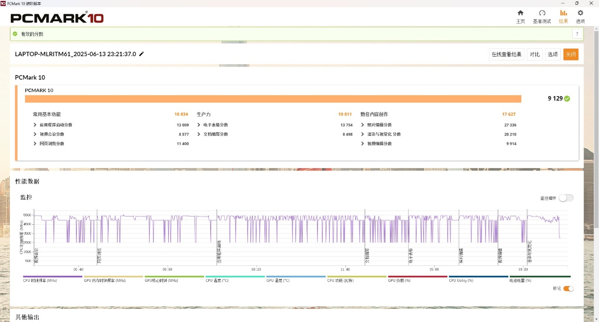
Task: Click the score value 13 009
Action: pos(183,125)
